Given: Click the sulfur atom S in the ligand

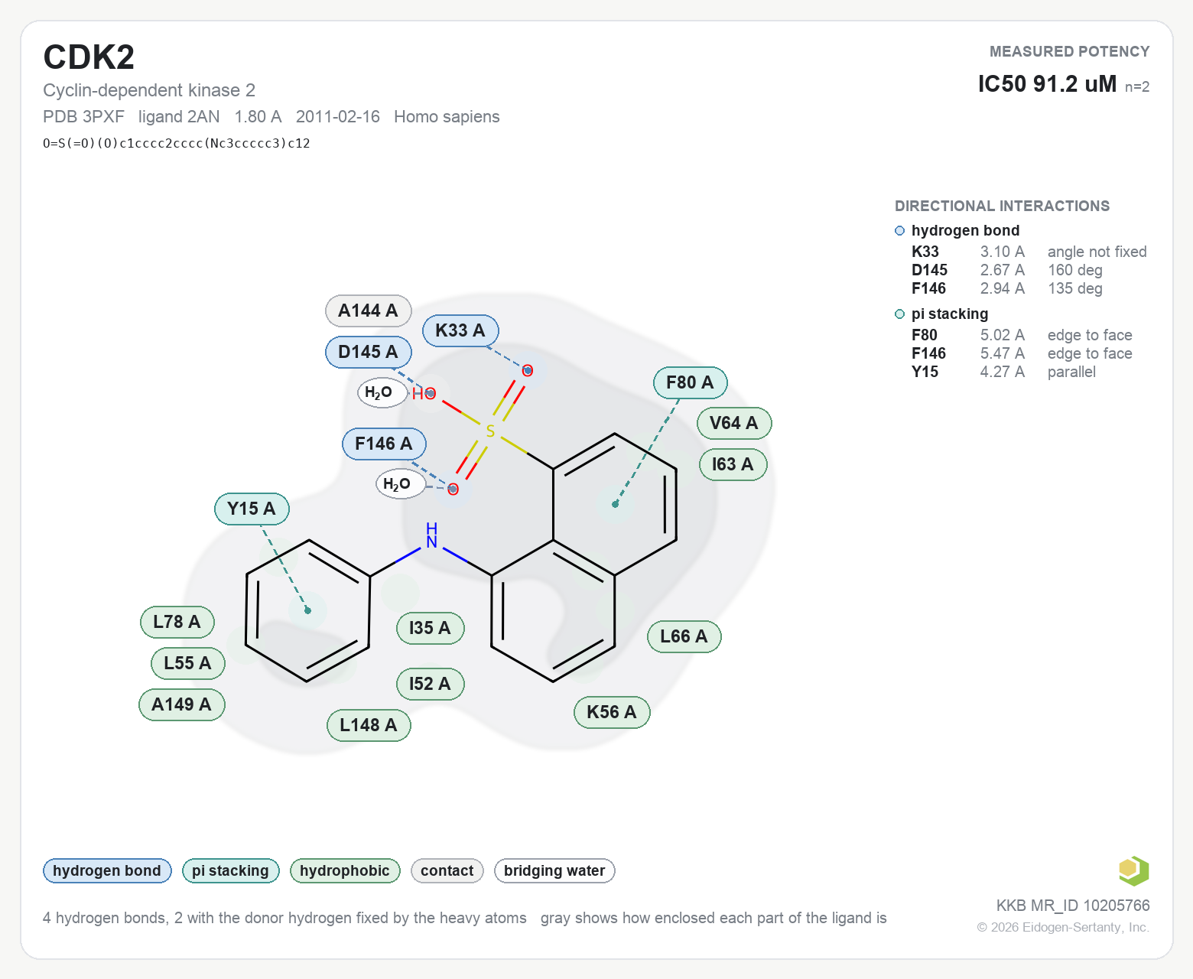Looking at the screenshot, I should [x=490, y=431].
